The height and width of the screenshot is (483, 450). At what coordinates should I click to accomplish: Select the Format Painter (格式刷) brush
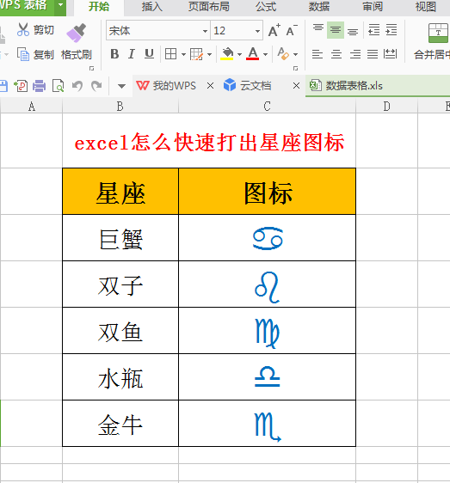(x=77, y=33)
